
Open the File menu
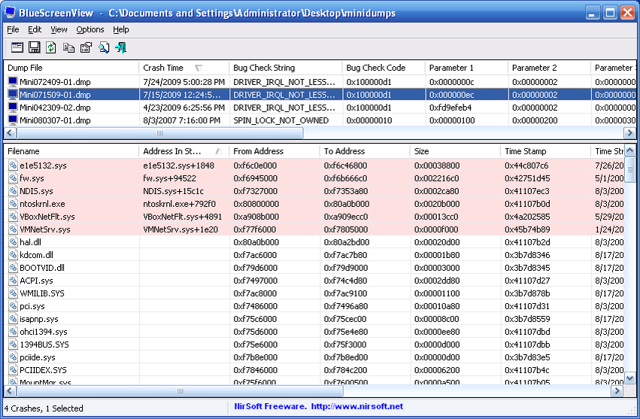point(13,29)
